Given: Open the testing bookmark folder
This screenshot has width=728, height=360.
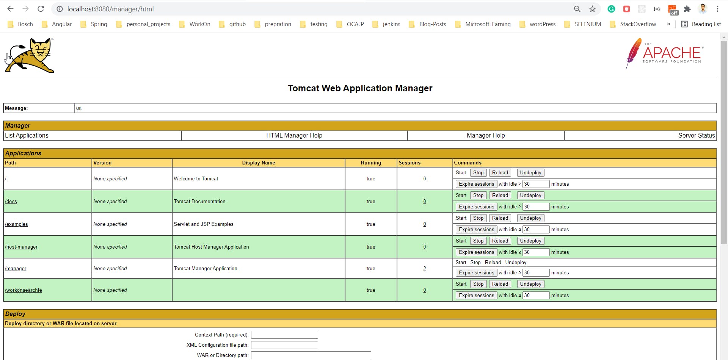Looking at the screenshot, I should coord(314,24).
